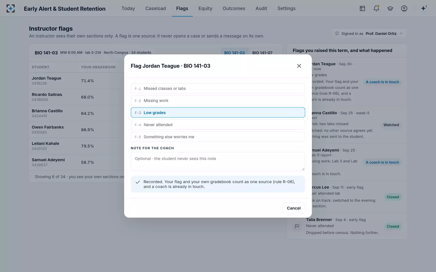Click the Cancel button in dialog
The height and width of the screenshot is (272, 436).
294,208
